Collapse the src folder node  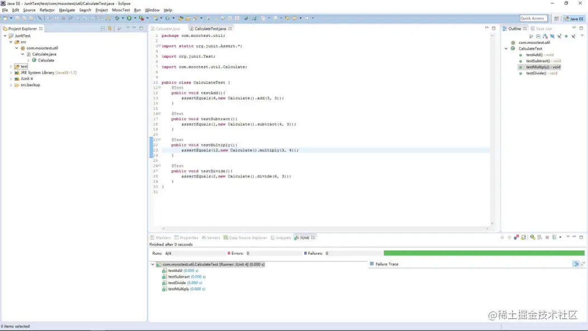coord(11,42)
